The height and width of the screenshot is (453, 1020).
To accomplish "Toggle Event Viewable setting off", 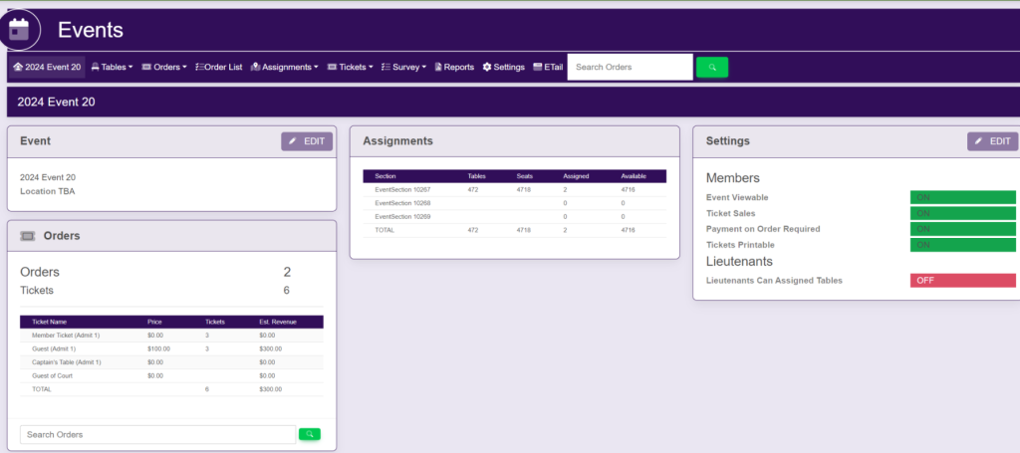I will (962, 197).
